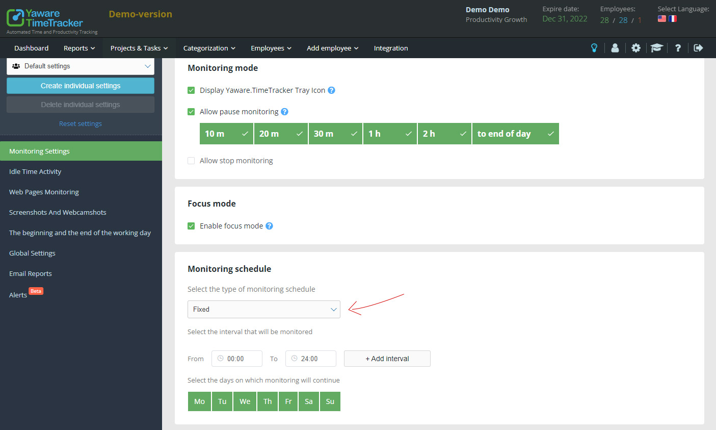
Task: Click the graduation cap training icon
Action: [x=656, y=48]
